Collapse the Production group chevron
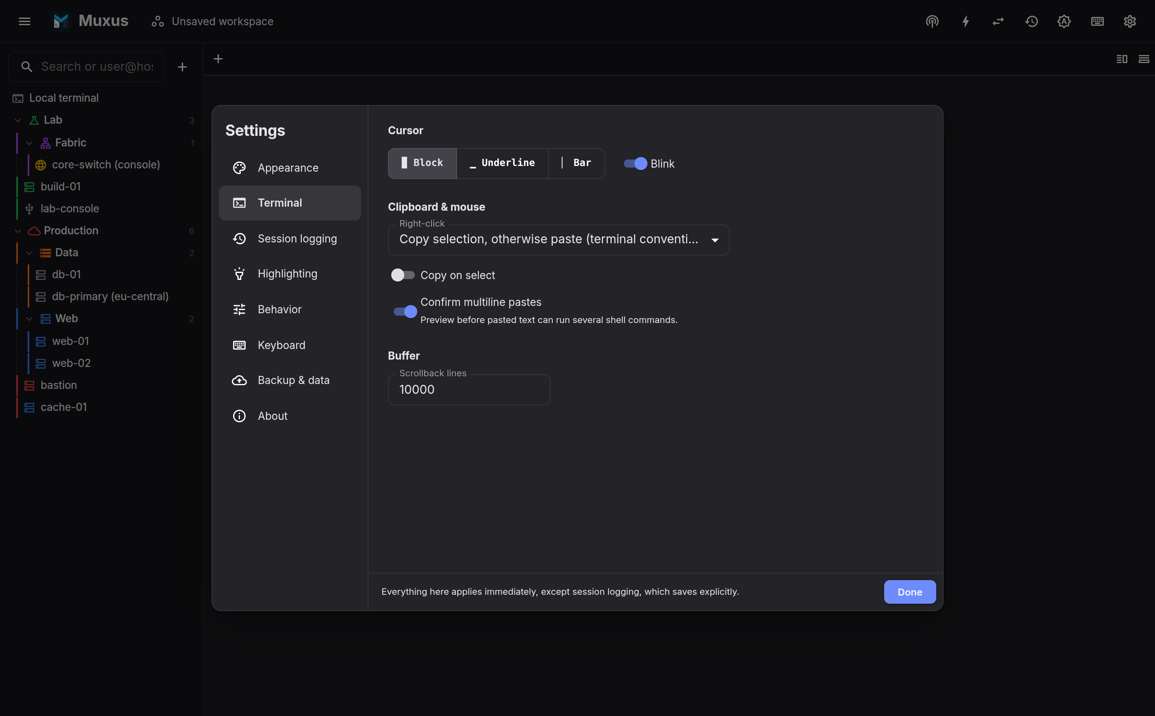 point(18,231)
